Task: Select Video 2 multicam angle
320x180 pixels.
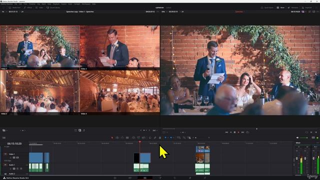Action: coord(120,47)
